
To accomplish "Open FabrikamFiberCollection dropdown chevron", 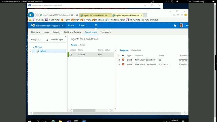I will pos(62,25).
